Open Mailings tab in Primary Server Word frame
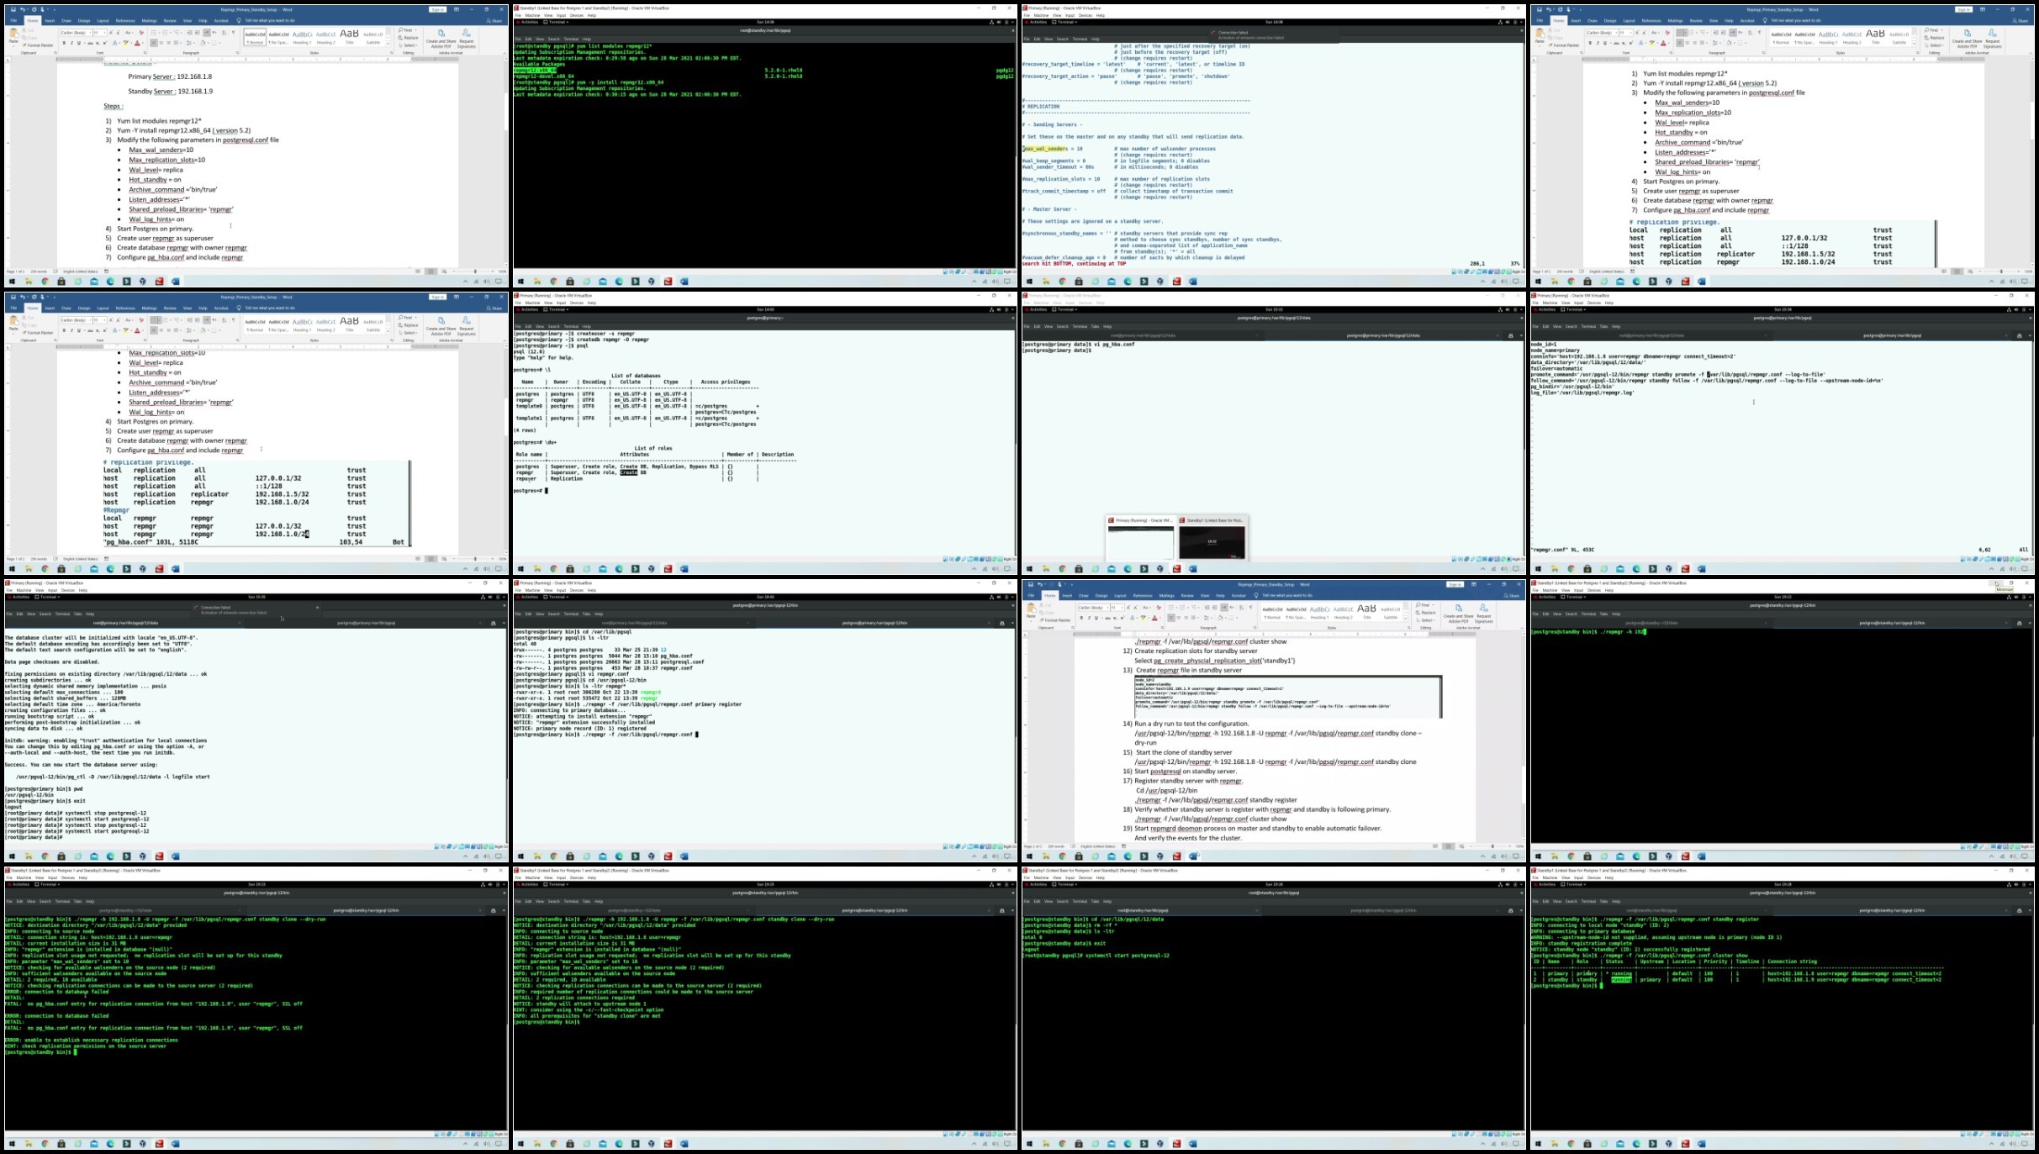 point(149,21)
